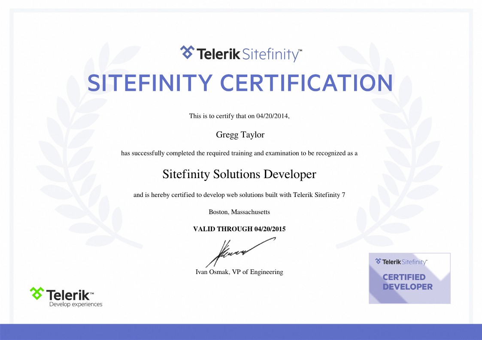
Task: Click the VALID THROUGH 04/20/2015 text
Action: coord(239,229)
